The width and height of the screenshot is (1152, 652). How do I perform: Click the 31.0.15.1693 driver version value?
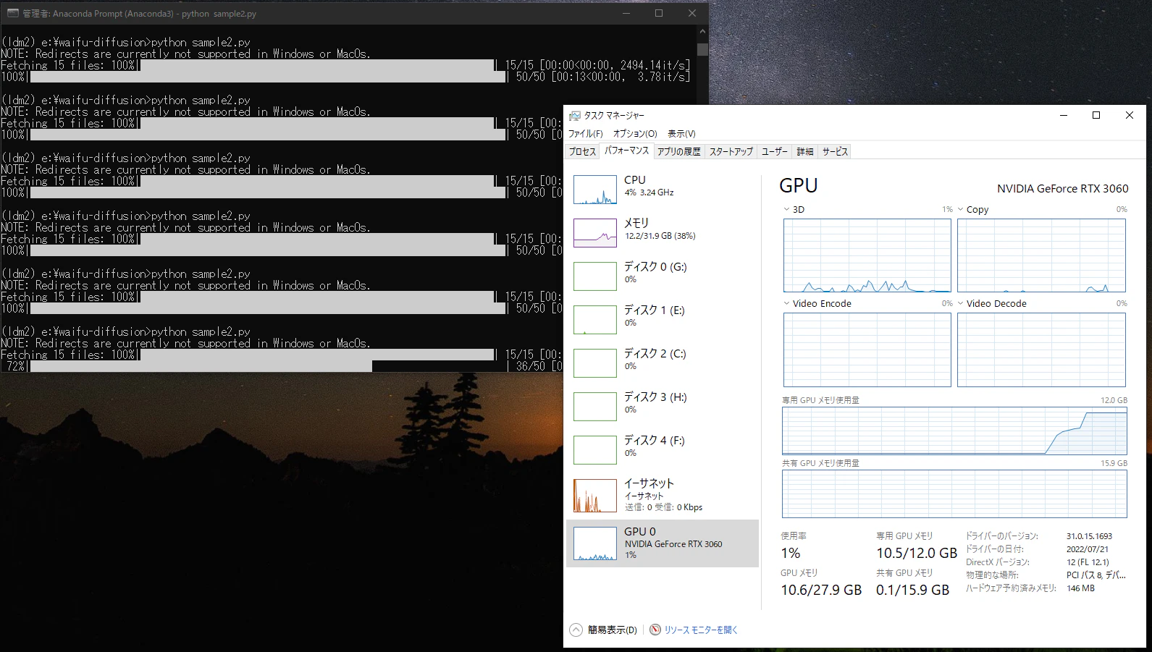point(1089,536)
